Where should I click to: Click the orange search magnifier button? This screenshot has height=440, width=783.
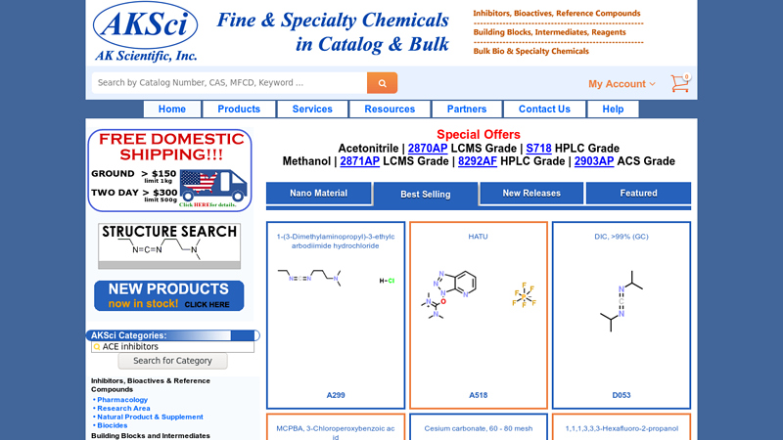(x=382, y=83)
